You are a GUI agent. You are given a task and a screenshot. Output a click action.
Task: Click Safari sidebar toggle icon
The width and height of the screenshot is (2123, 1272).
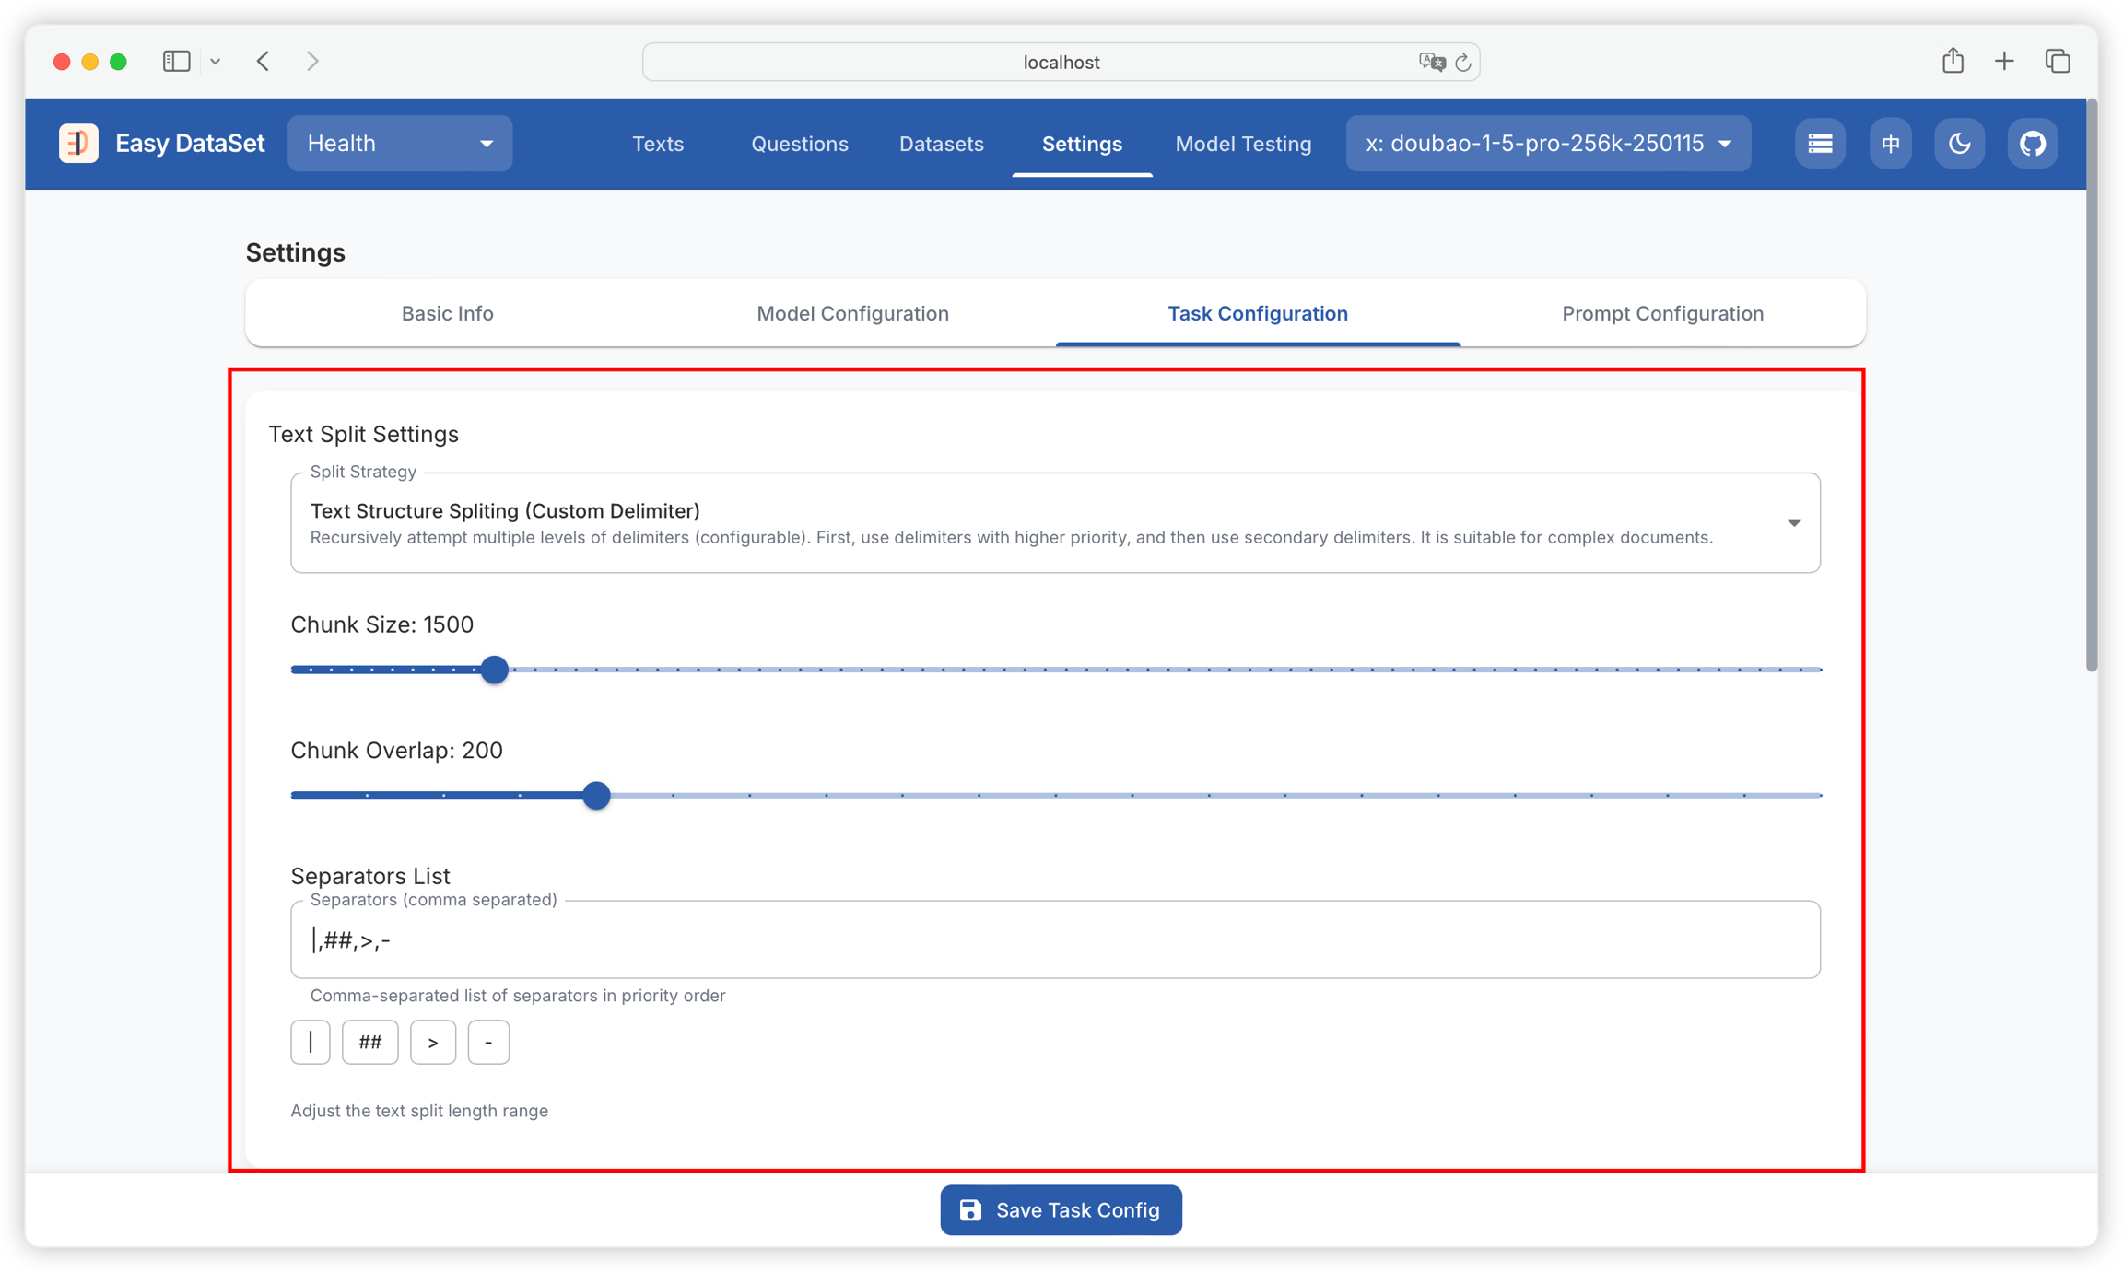point(176,62)
